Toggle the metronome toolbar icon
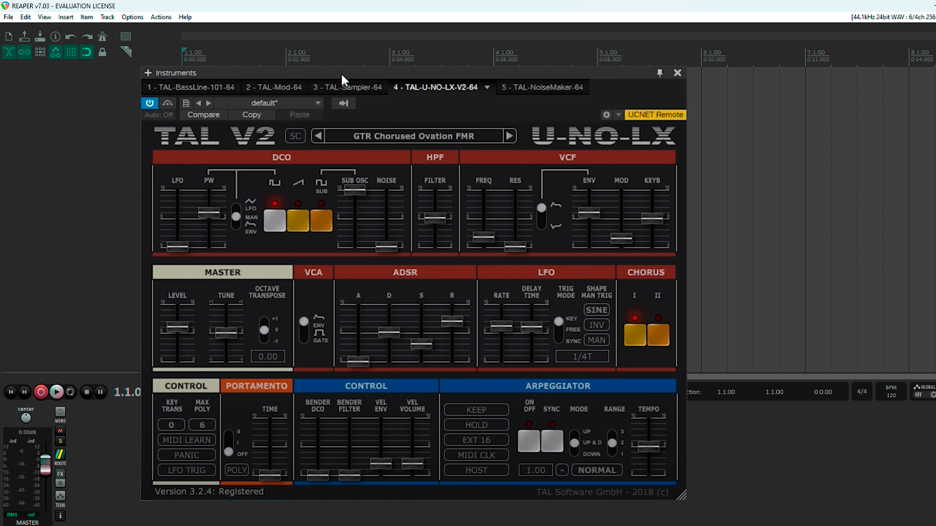The width and height of the screenshot is (936, 526). [102, 36]
